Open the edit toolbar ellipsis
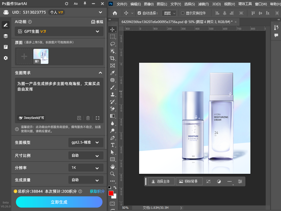The width and height of the screenshot is (281, 211). [x=112, y=181]
